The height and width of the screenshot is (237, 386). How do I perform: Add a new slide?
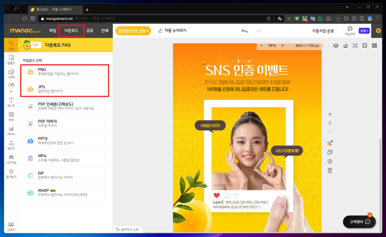pos(330,161)
